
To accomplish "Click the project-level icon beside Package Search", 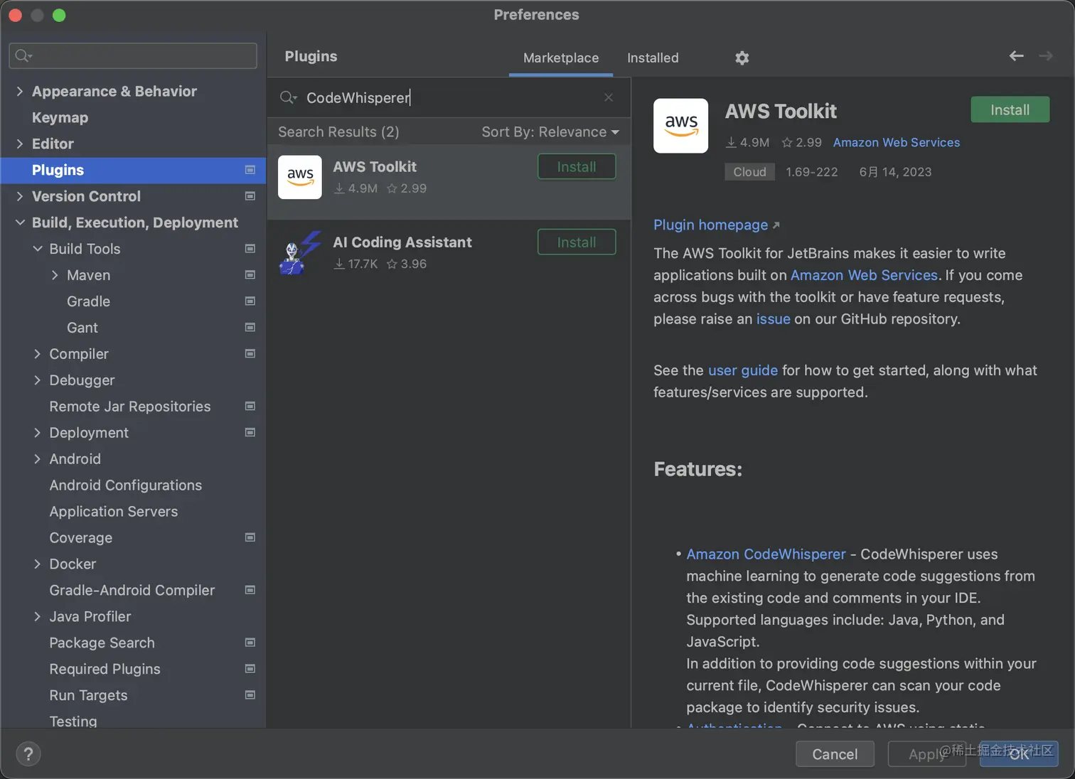I will pyautogui.click(x=250, y=643).
